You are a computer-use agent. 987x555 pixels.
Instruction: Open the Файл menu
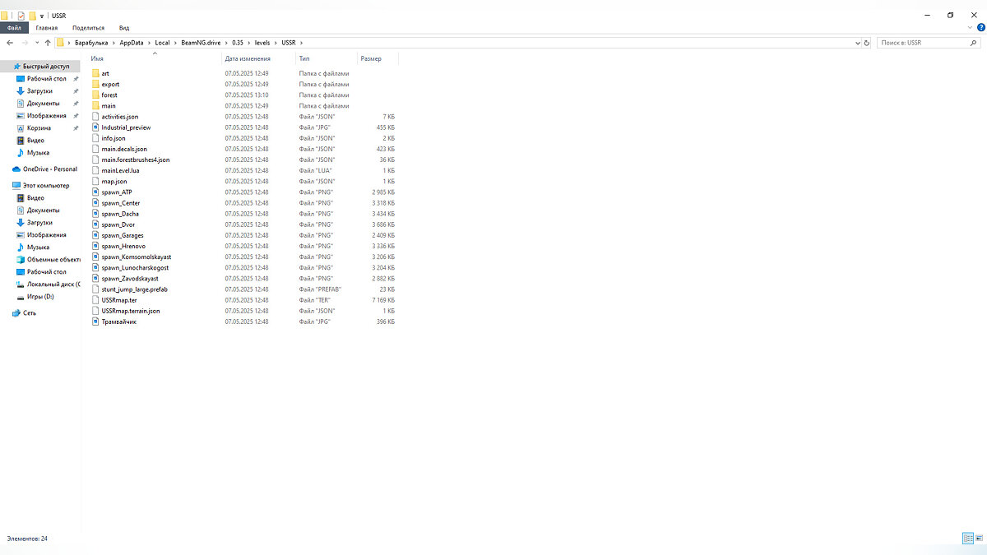[14, 27]
